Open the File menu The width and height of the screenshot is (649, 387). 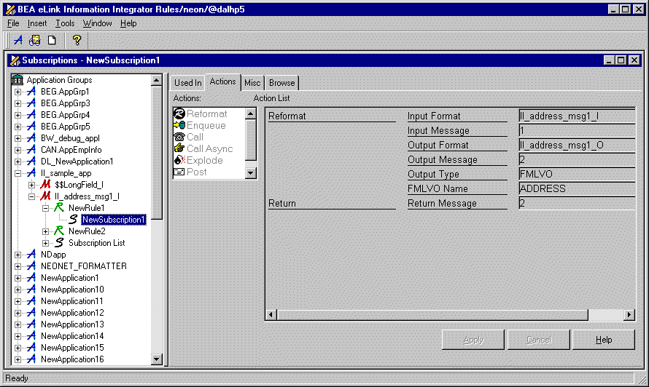tap(13, 23)
